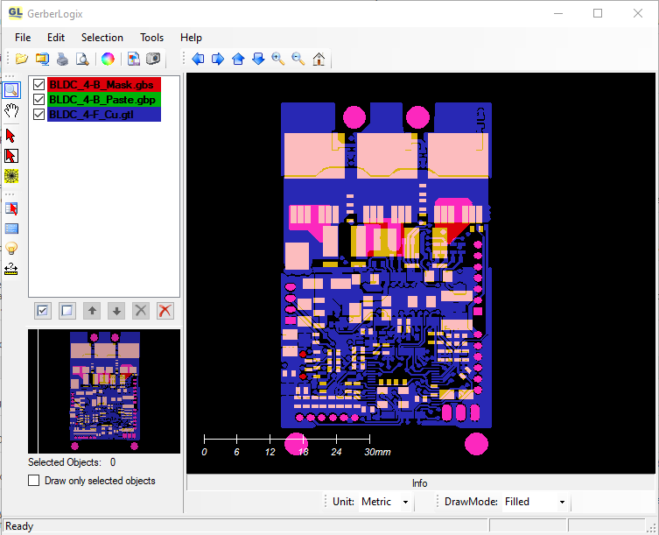This screenshot has width=659, height=535.
Task: Select the blue BLDC_4-F_Cu.gtl layer color
Action: [x=104, y=115]
